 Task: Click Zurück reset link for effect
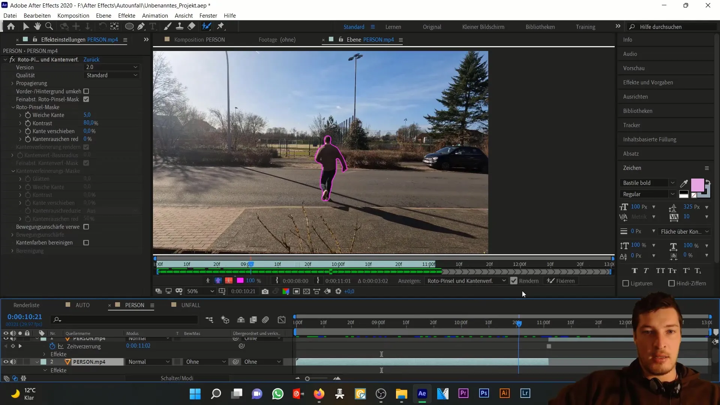click(x=91, y=60)
